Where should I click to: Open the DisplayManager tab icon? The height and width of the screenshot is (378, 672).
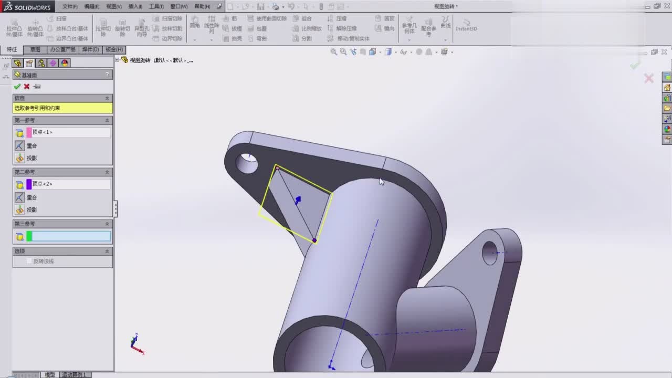pyautogui.click(x=65, y=63)
